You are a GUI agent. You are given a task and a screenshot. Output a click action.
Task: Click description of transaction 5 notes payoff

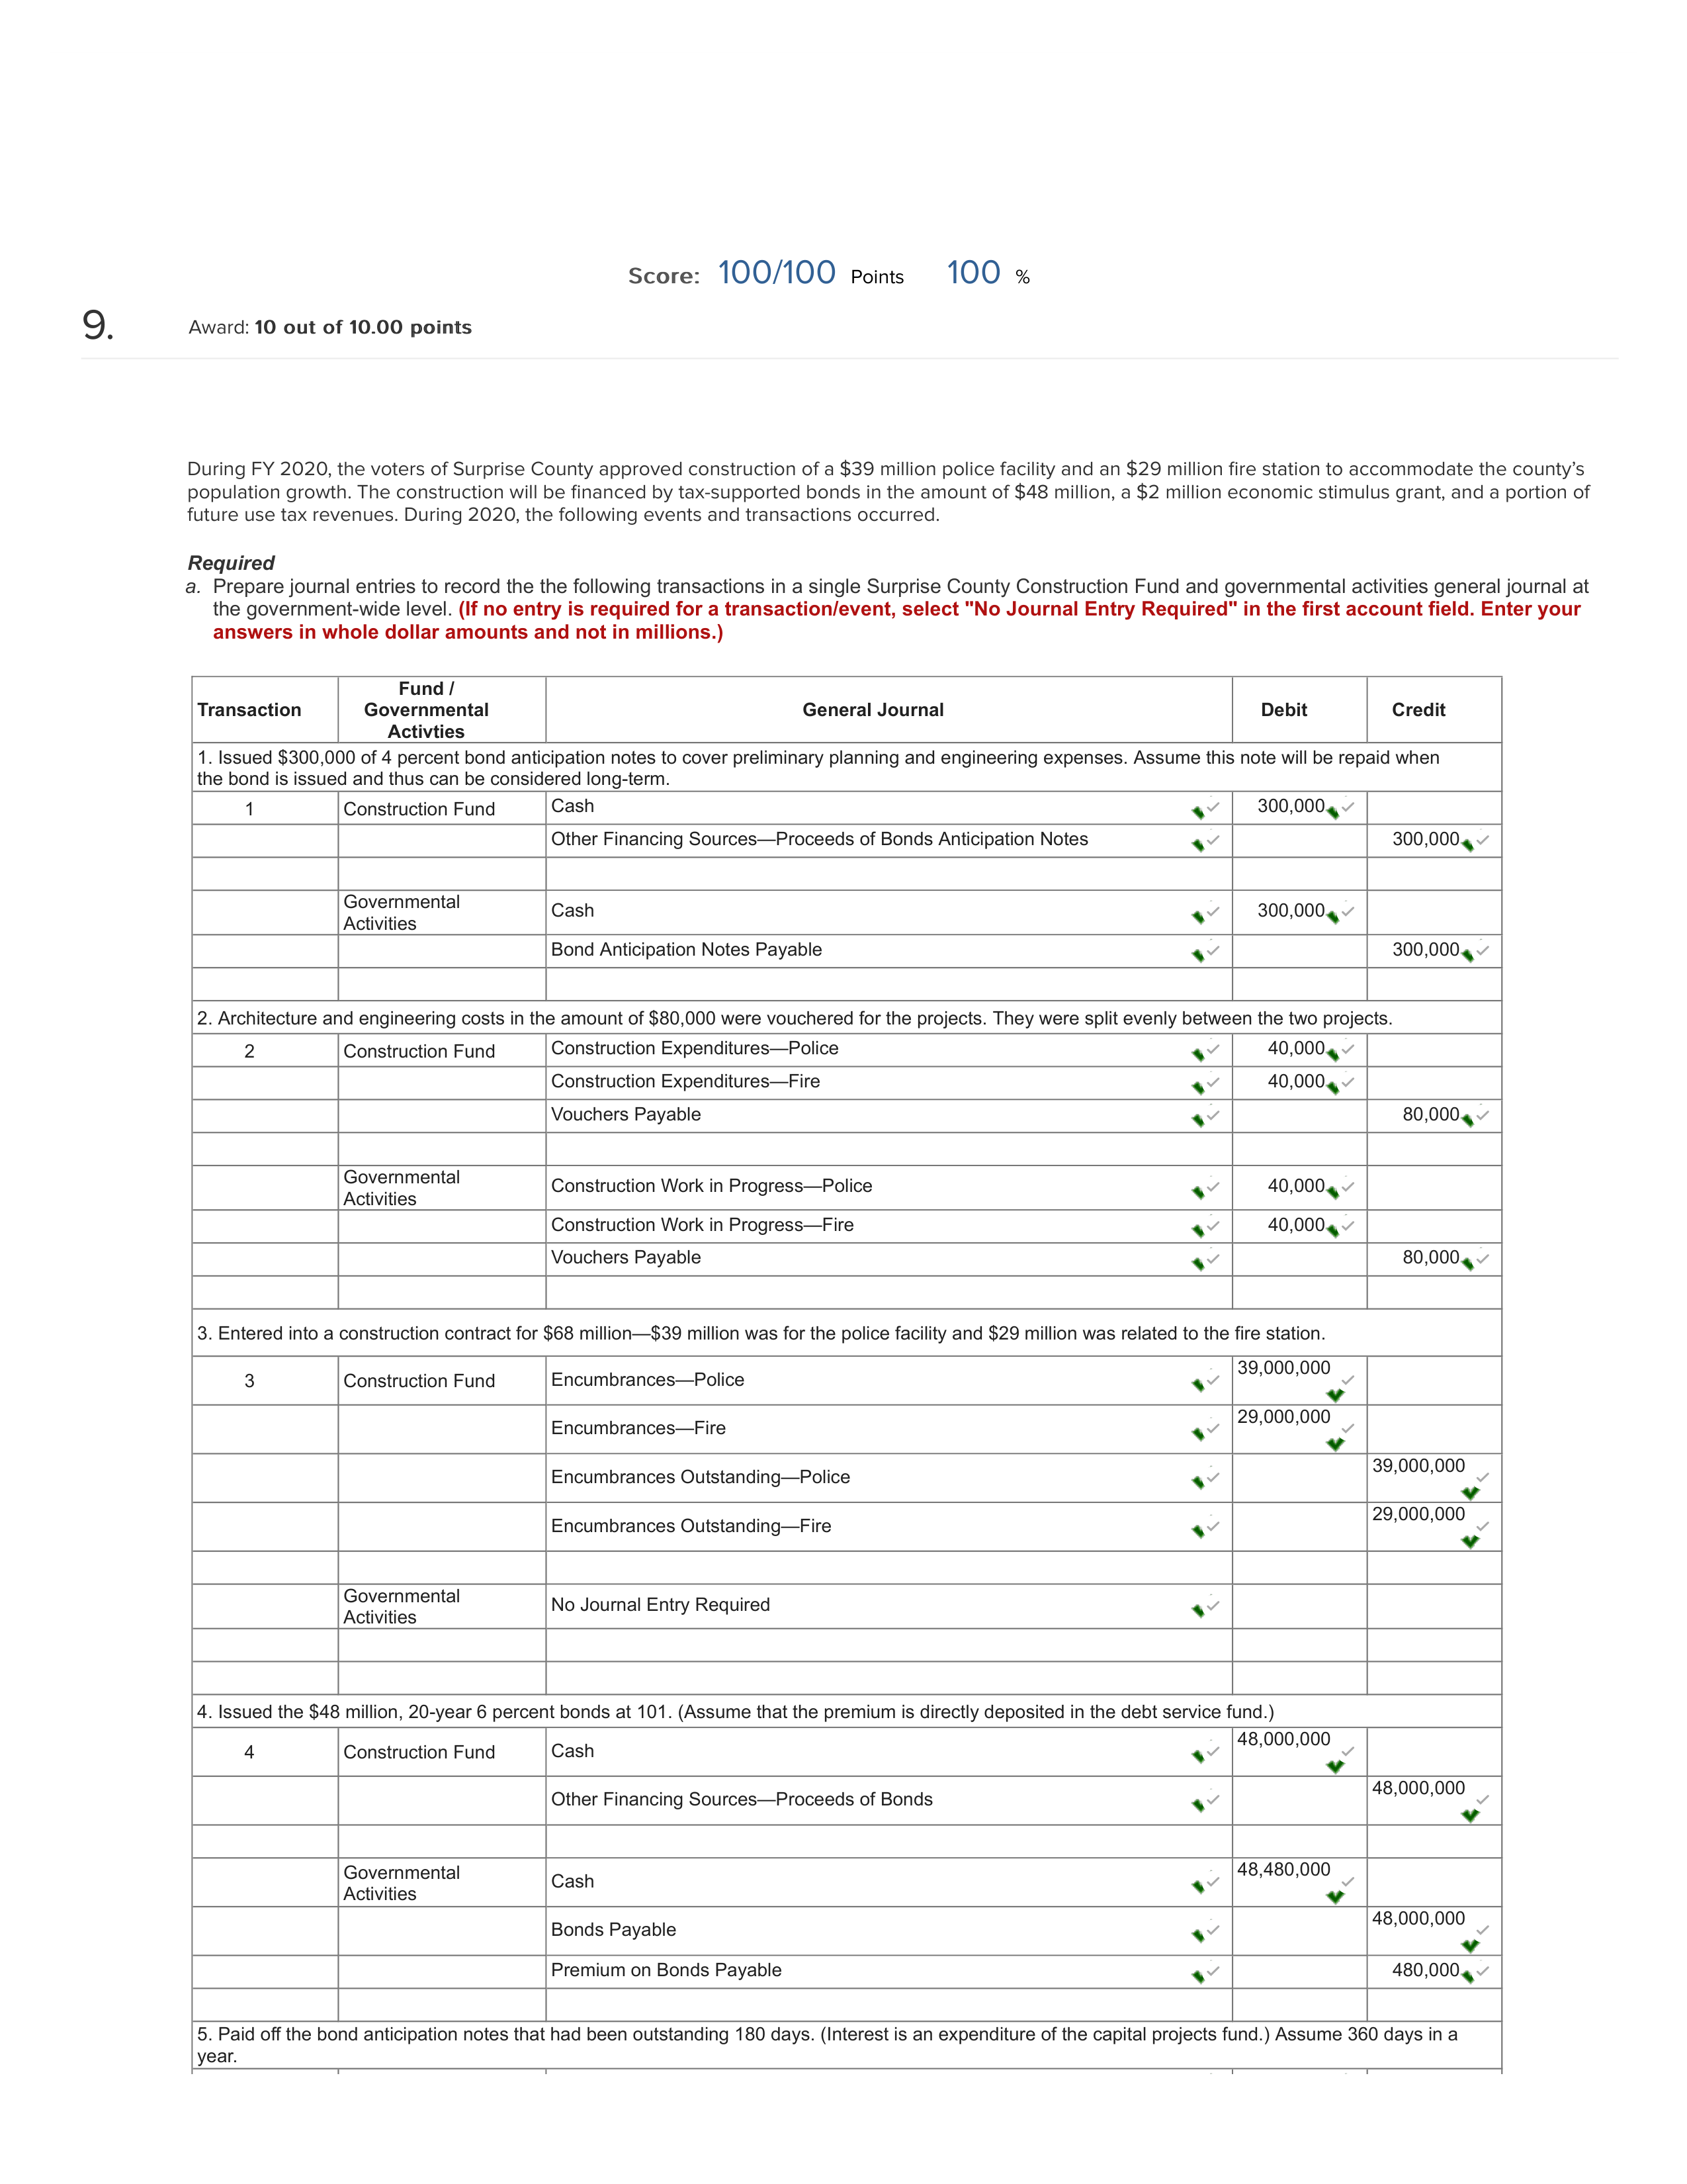828,2045
